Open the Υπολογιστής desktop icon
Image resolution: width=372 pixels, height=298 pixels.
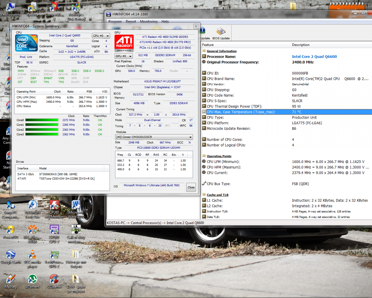11,9
